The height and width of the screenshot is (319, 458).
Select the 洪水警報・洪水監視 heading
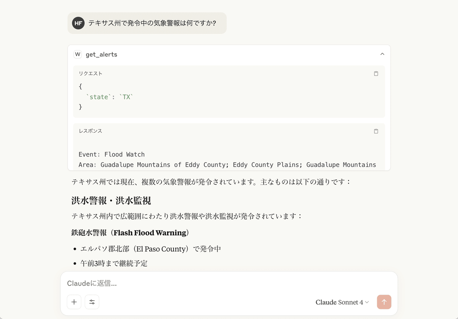[111, 200]
